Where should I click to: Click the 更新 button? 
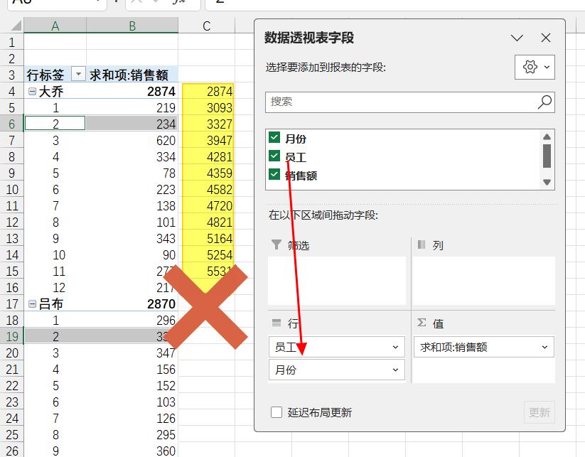[539, 412]
